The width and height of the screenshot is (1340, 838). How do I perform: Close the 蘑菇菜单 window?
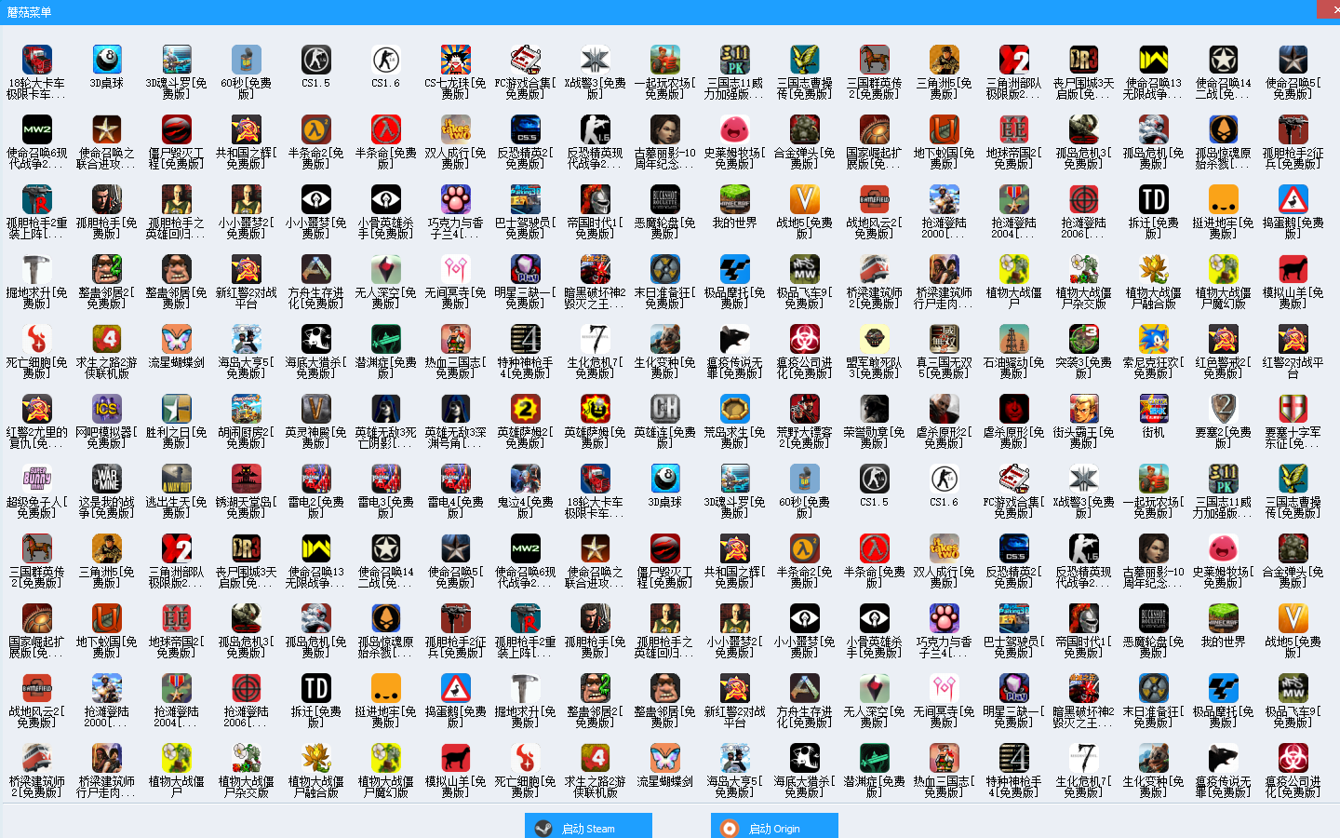coord(1328,7)
